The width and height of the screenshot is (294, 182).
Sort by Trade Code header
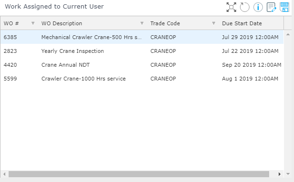coord(165,23)
